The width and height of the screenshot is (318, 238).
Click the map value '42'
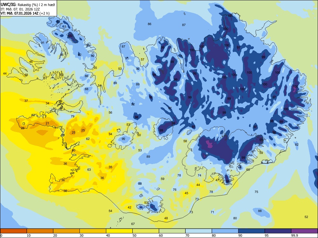pyautogui.click(x=129, y=207)
